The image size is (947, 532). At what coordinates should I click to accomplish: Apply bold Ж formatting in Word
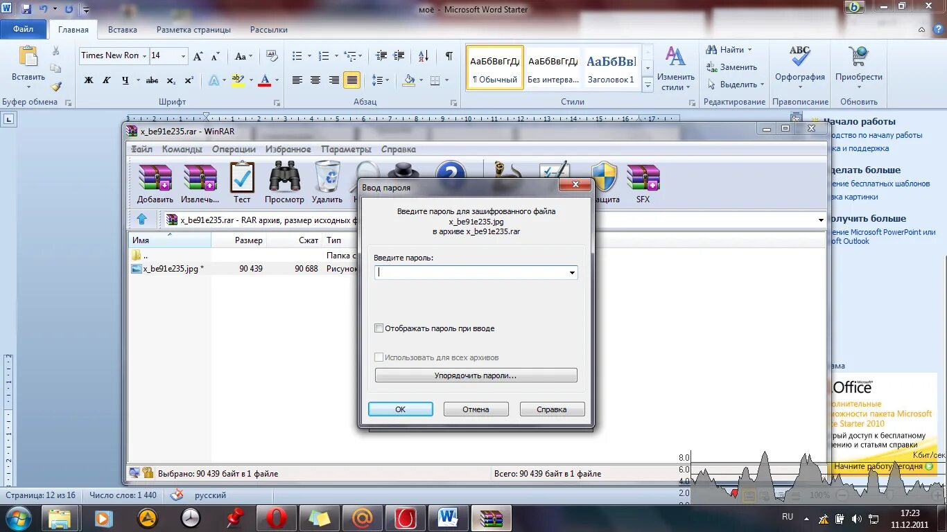click(x=89, y=80)
